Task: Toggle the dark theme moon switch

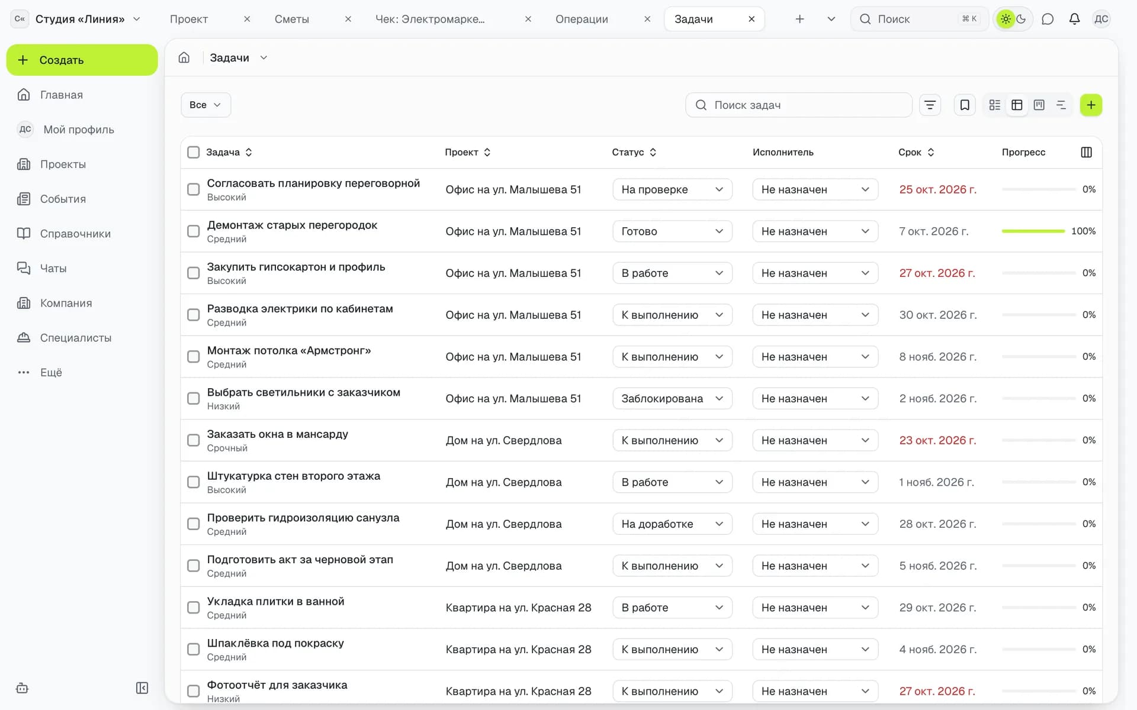Action: tap(1022, 19)
